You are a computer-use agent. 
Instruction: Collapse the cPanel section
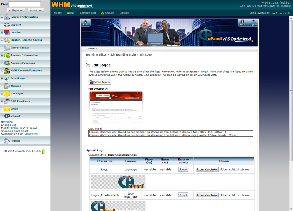pos(2,116)
